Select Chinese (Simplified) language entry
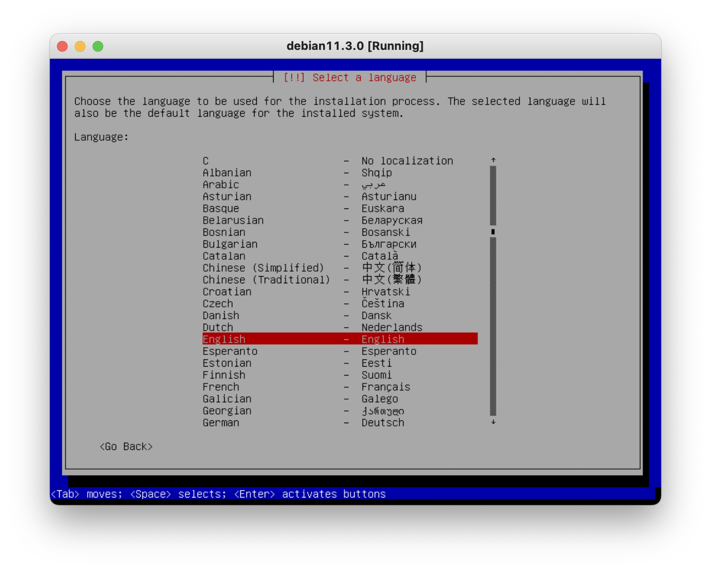 pos(263,268)
